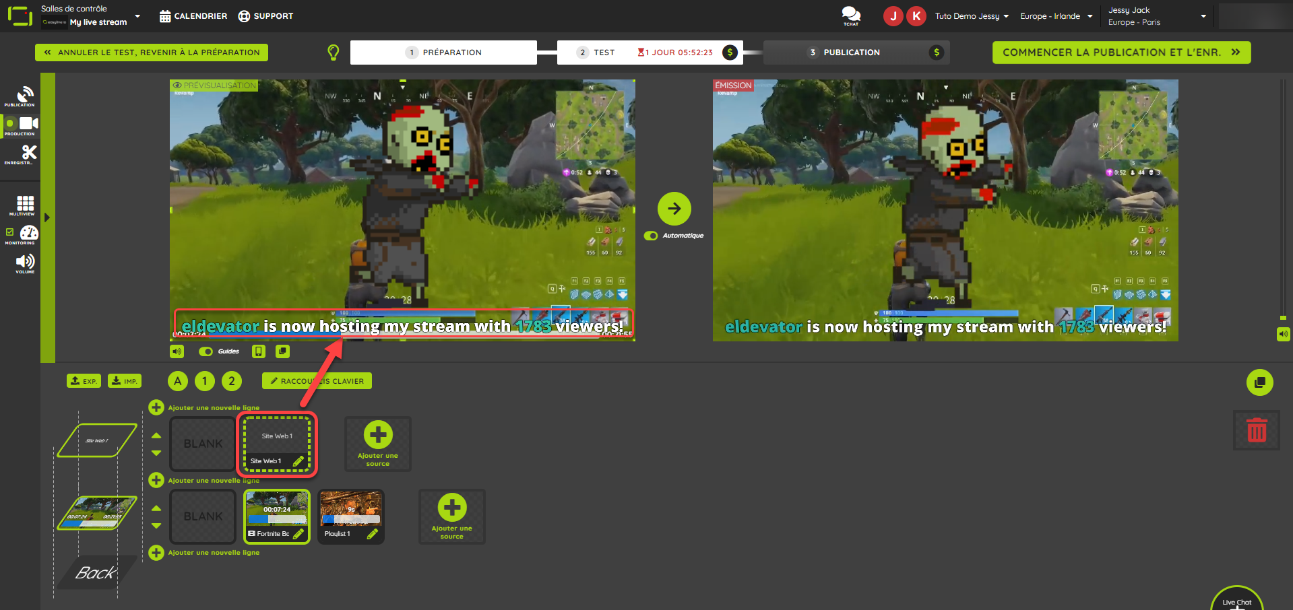Select the A preset circle

(178, 381)
